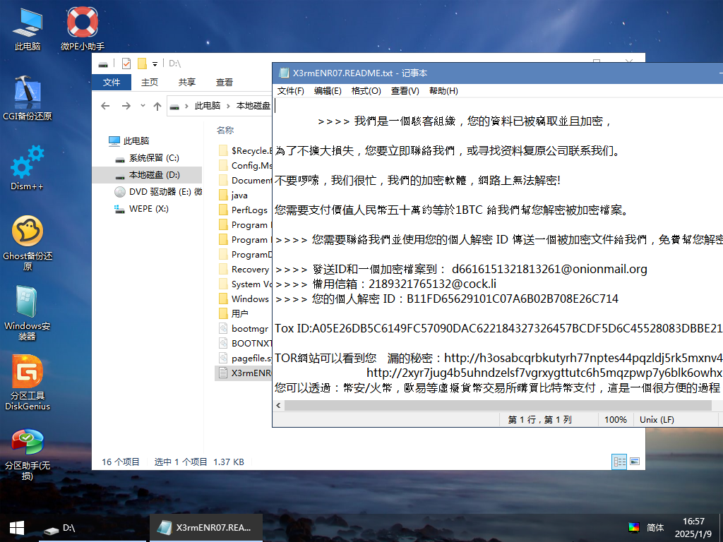
Task: Open Notepad 编辑(E) menu
Action: coord(328,91)
